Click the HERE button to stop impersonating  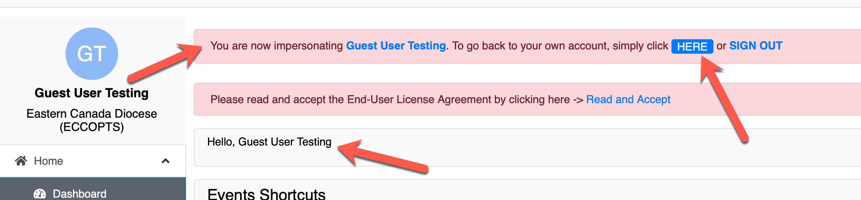click(x=692, y=46)
